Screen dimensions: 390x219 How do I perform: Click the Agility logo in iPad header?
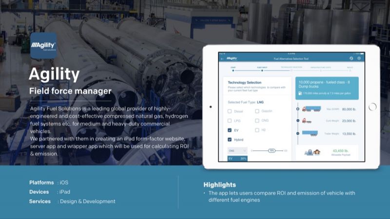pyautogui.click(x=232, y=58)
